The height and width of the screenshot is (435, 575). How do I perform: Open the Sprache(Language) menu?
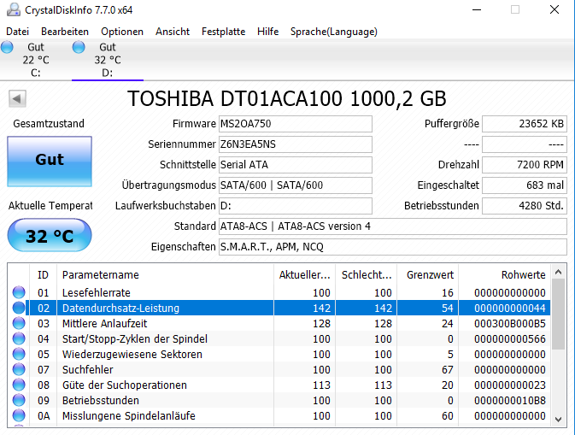coord(334,32)
